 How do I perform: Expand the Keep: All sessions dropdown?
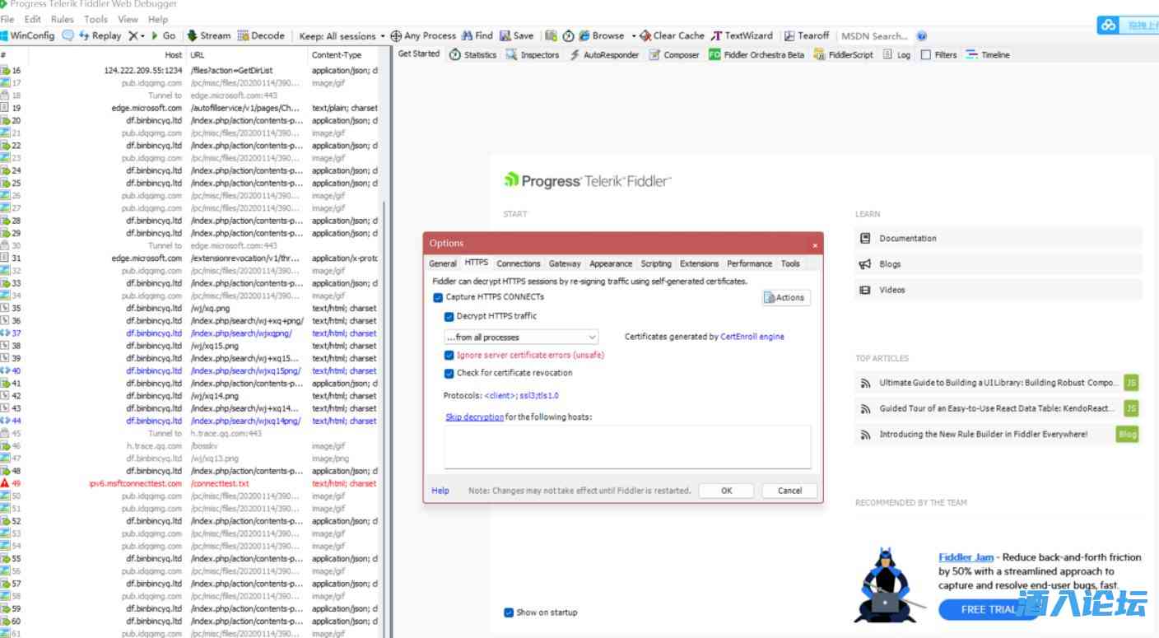tap(342, 35)
